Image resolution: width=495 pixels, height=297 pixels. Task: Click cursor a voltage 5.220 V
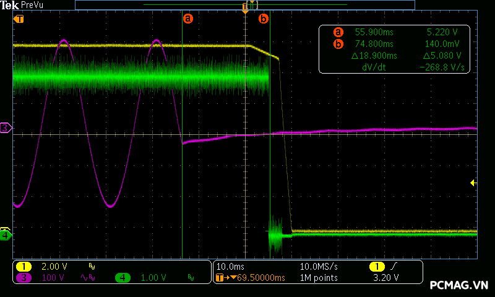442,32
